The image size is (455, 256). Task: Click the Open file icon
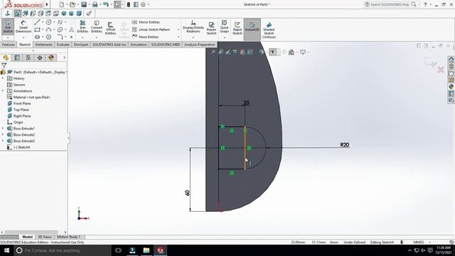click(73, 4)
